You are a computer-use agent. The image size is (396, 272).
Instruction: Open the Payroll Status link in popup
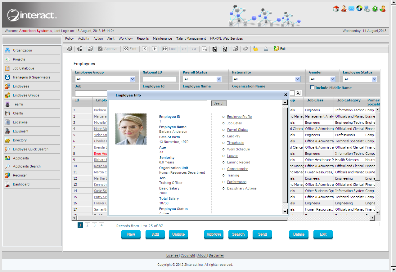237,130
